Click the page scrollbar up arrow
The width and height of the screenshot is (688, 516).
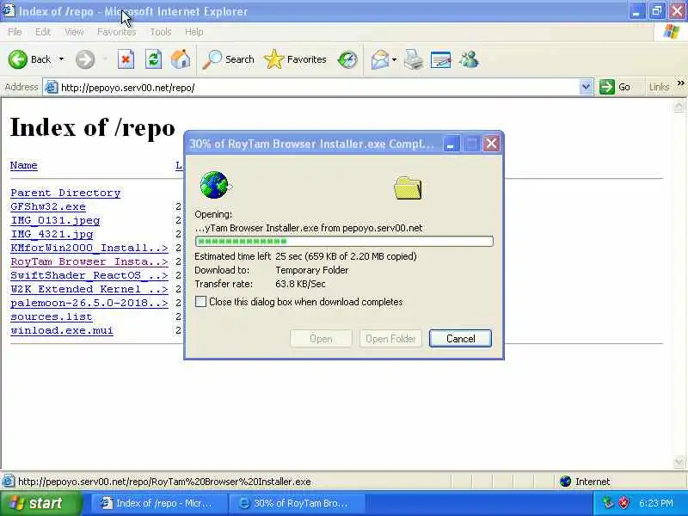click(679, 106)
